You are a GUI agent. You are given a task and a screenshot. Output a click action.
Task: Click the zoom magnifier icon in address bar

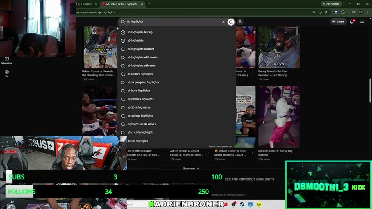tap(314, 12)
